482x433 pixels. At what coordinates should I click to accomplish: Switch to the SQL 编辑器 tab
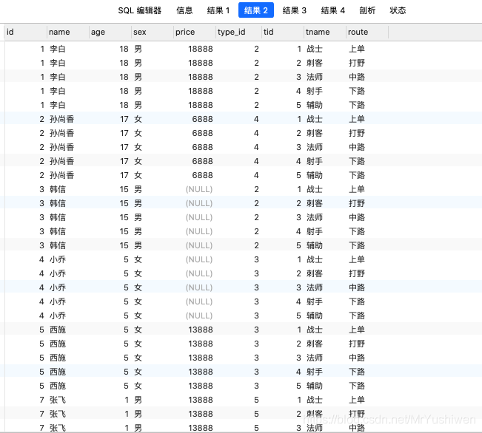click(x=139, y=10)
